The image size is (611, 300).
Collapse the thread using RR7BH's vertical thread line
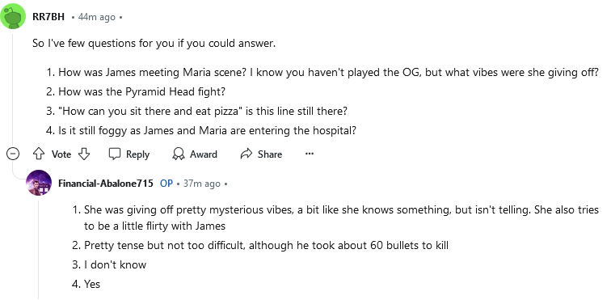[x=13, y=90]
